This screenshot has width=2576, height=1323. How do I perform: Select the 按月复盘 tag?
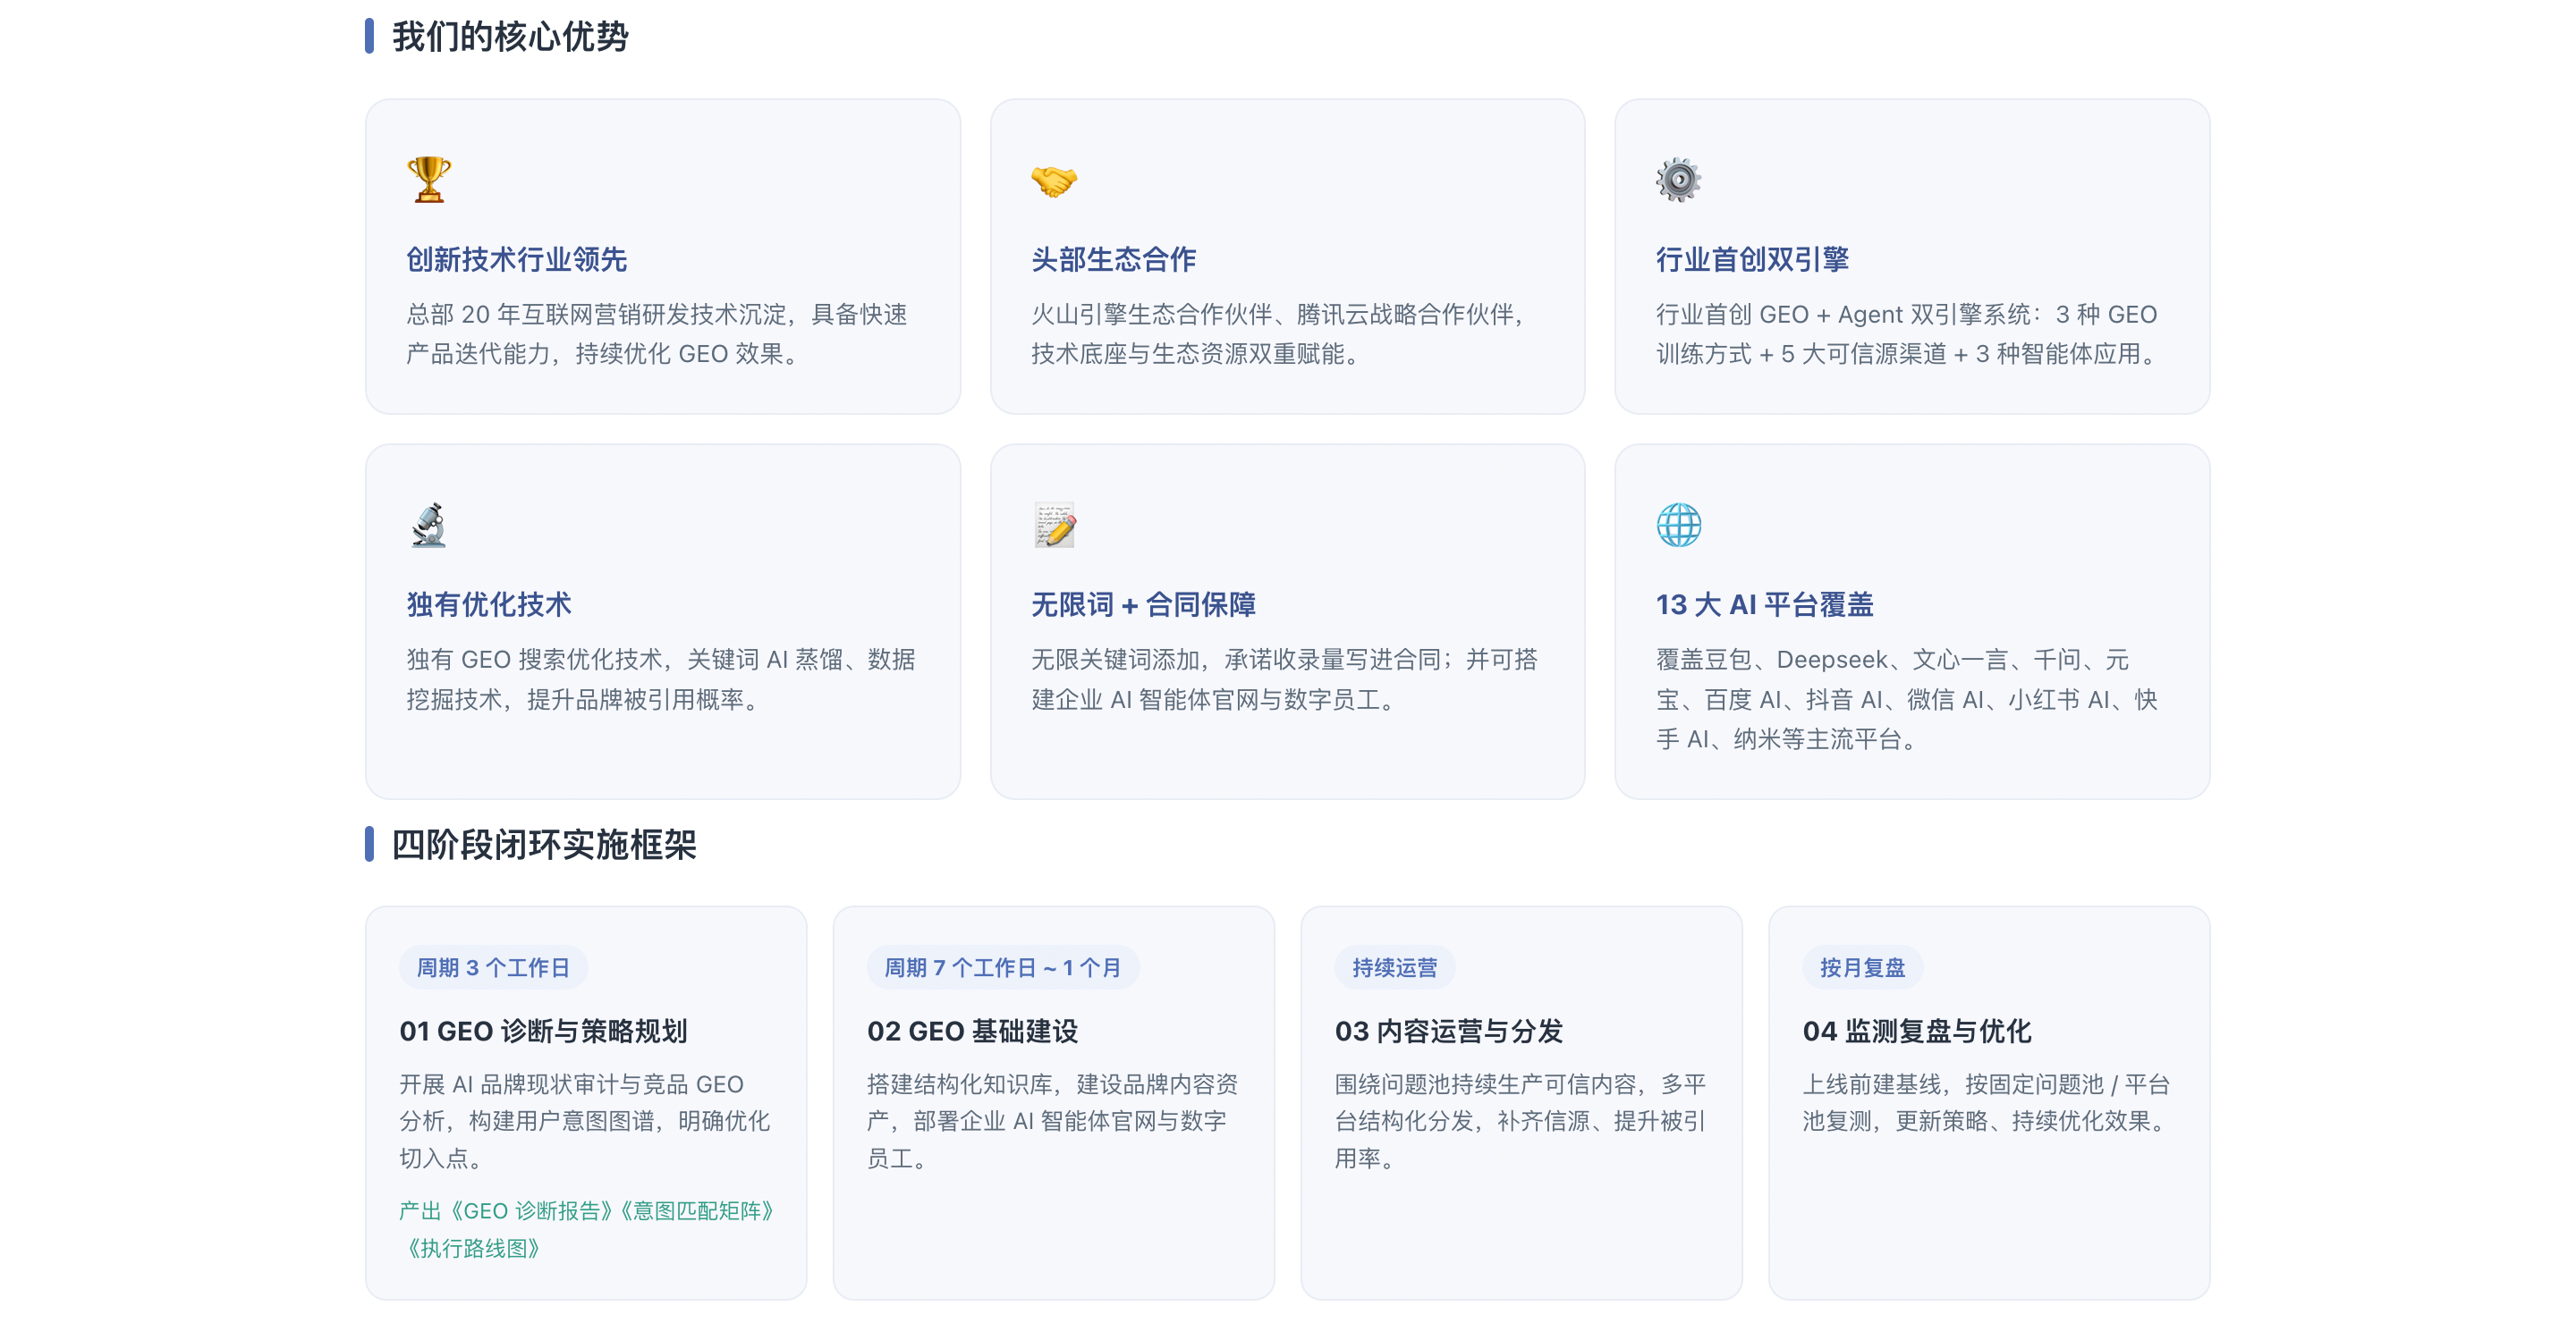coord(1862,967)
